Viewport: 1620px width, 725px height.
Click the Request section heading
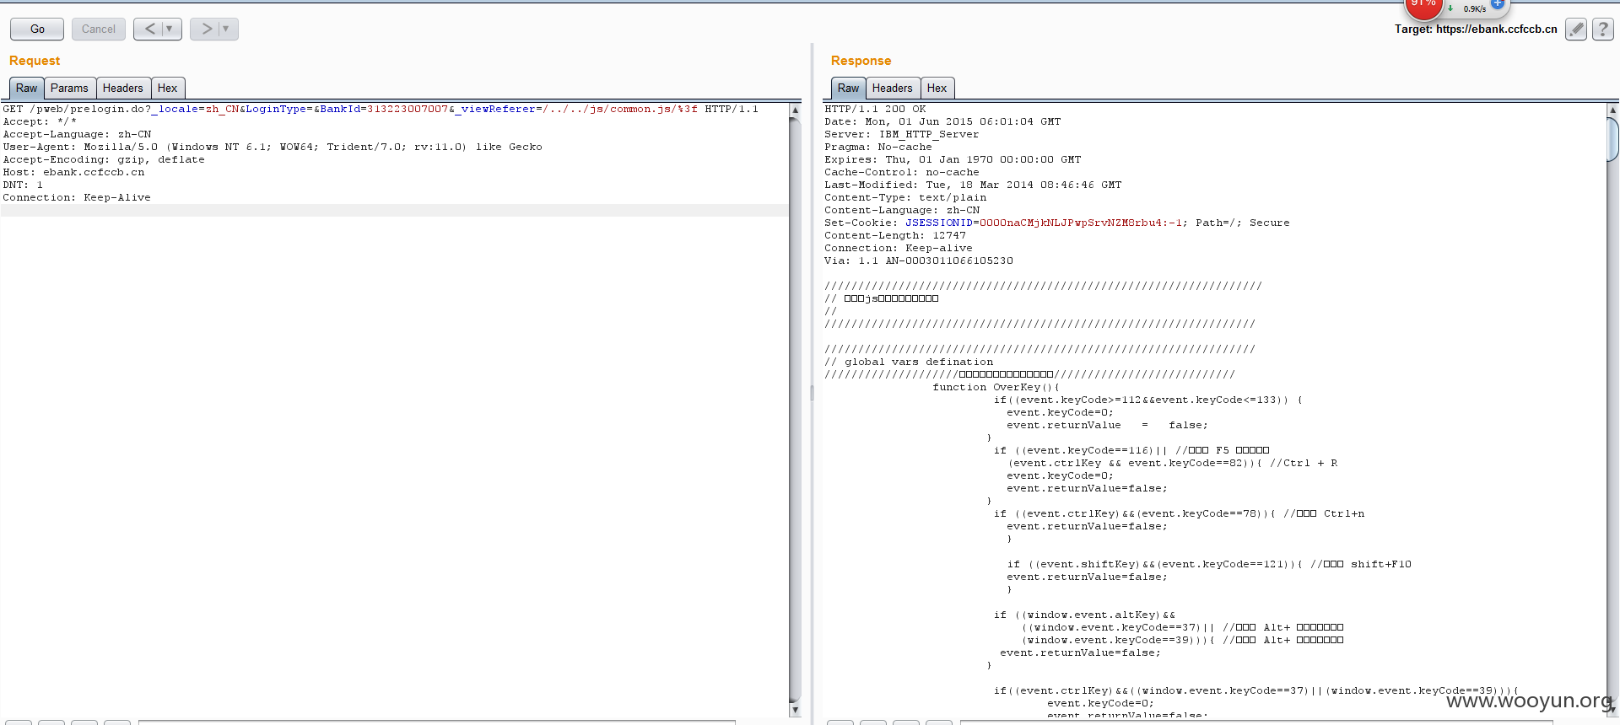point(35,61)
